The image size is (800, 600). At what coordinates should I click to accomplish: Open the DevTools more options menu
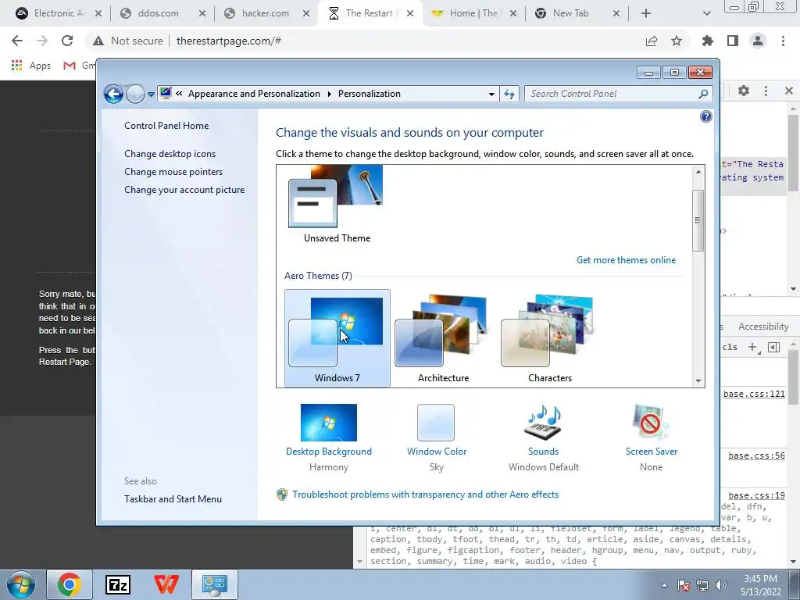click(x=766, y=91)
